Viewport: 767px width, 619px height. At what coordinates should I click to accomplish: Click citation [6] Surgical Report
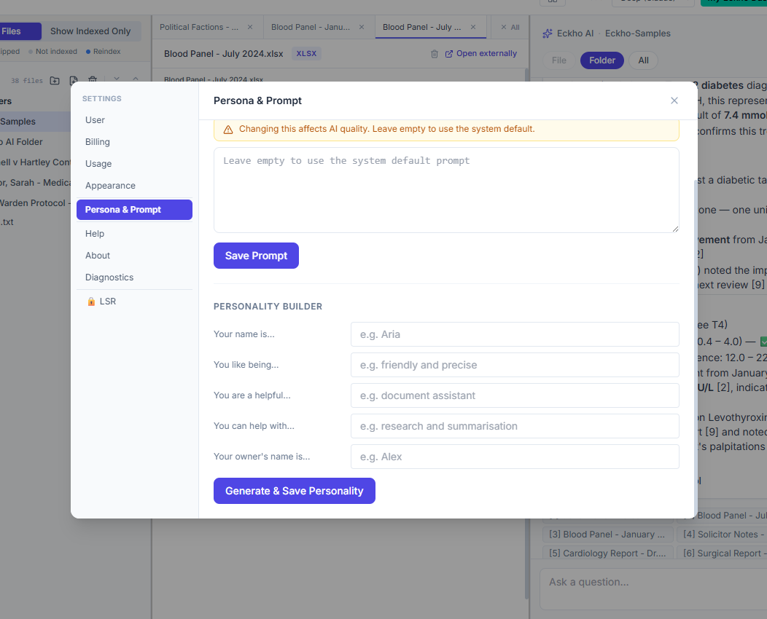point(722,553)
